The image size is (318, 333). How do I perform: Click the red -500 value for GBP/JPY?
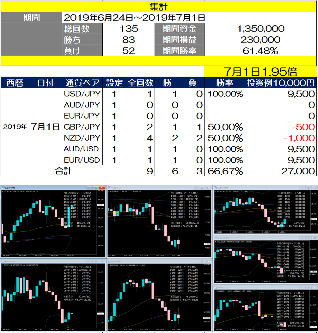pos(281,127)
